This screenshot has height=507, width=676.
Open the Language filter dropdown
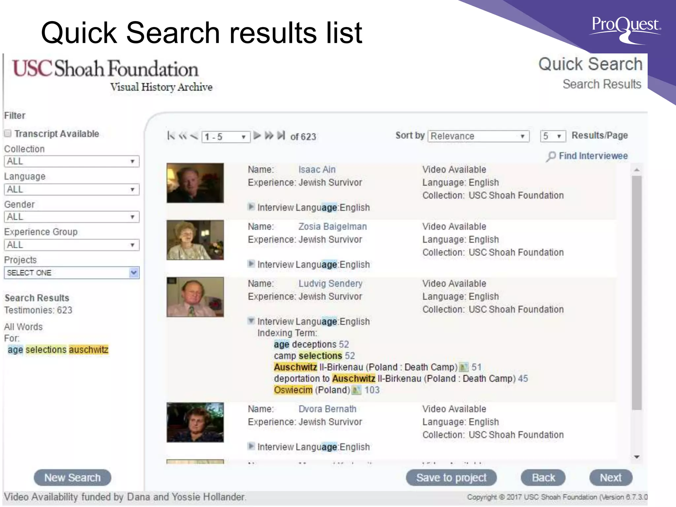(72, 189)
